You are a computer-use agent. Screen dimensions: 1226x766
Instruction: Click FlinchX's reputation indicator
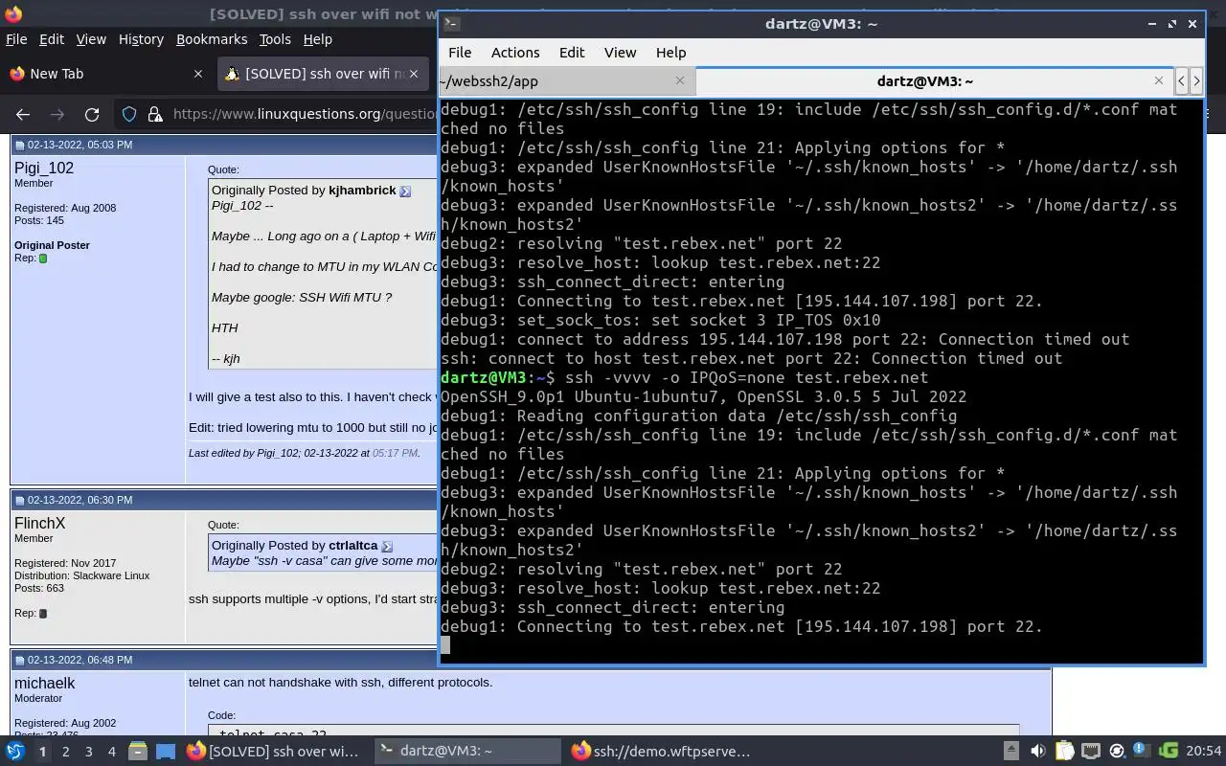tap(42, 614)
